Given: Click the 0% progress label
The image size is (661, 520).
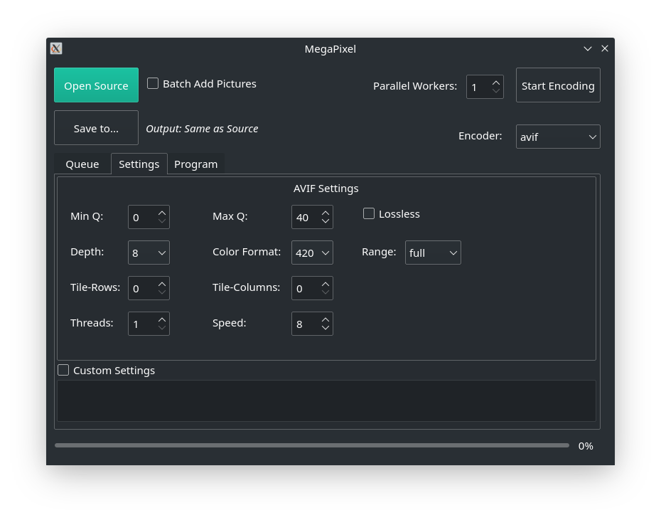Looking at the screenshot, I should 586,446.
